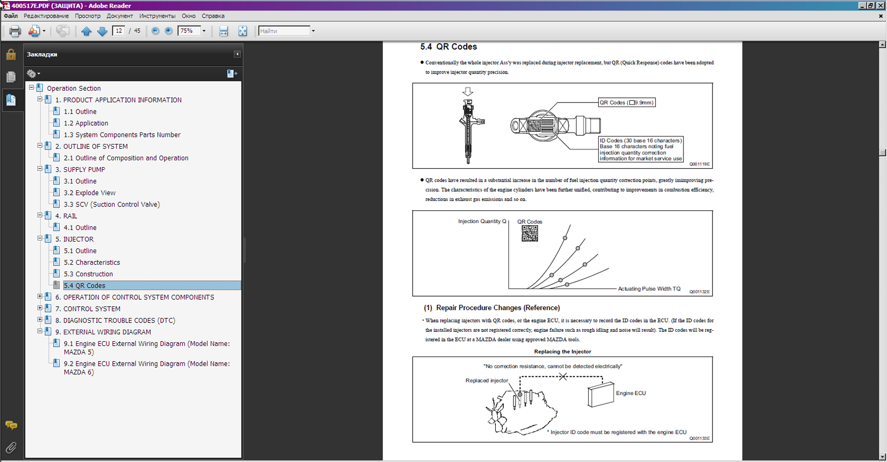887x462 pixels.
Task: Open the Инструменты menu
Action: coord(157,16)
